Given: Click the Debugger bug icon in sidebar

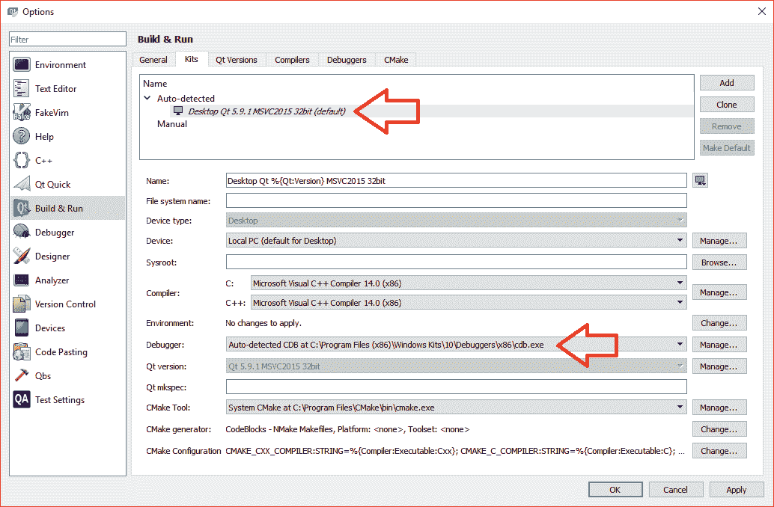Looking at the screenshot, I should 22,233.
